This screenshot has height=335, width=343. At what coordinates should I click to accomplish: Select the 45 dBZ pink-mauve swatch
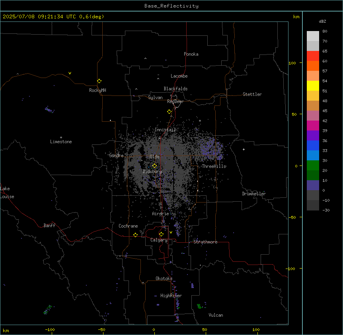click(313, 115)
